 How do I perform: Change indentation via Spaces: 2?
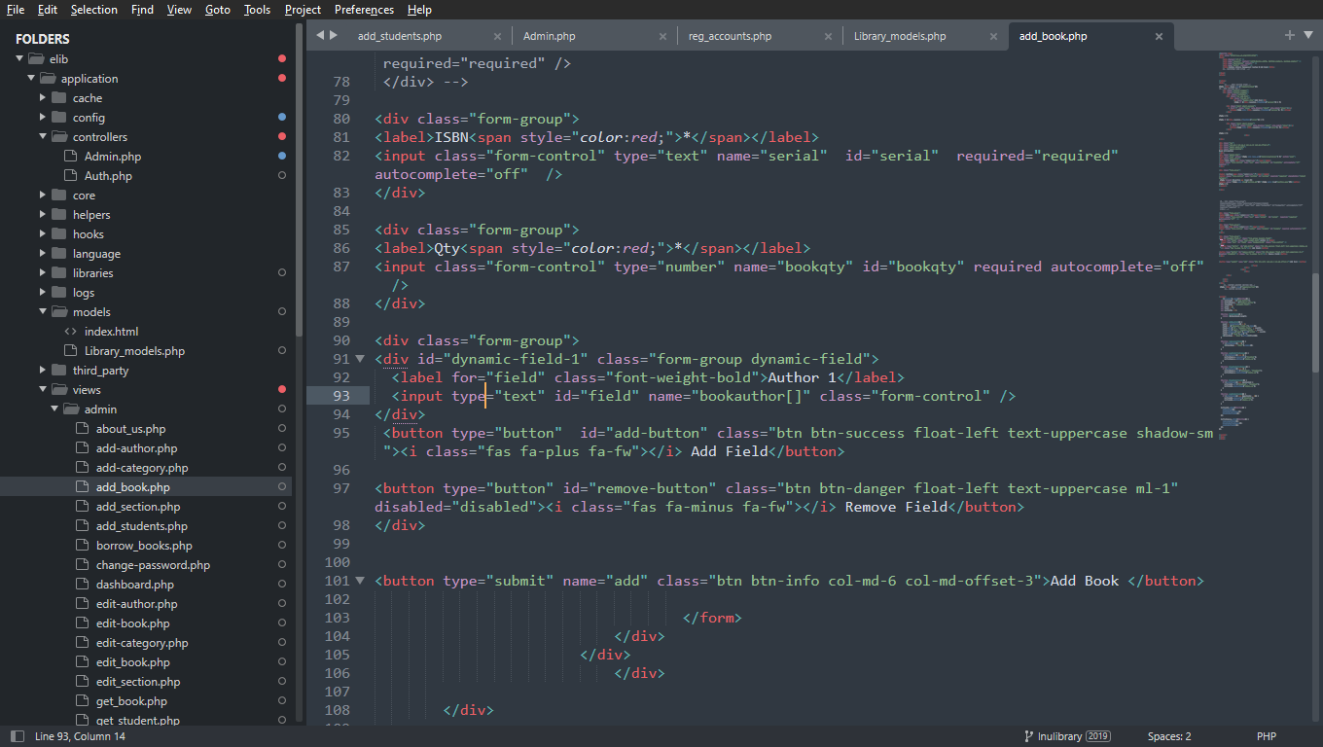pyautogui.click(x=1169, y=736)
